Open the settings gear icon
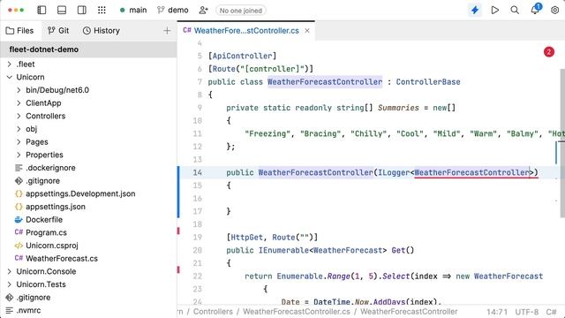The width and height of the screenshot is (565, 318). point(555,10)
